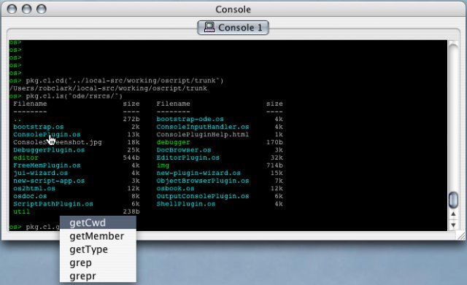Click the scrollbar down arrow
Viewport: 467px width, 285px height.
453,225
